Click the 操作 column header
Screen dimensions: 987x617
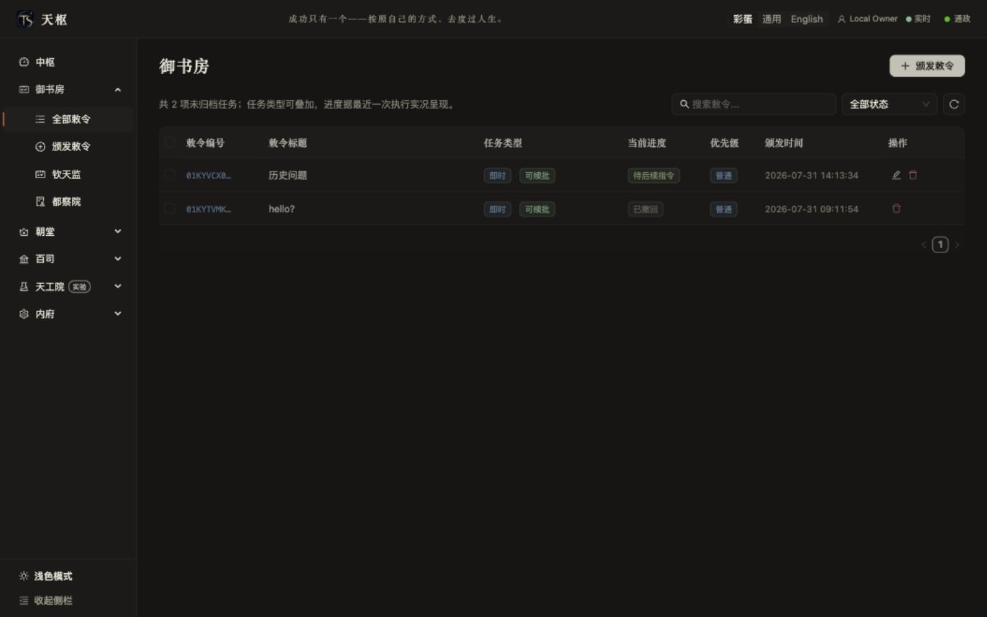tap(898, 143)
